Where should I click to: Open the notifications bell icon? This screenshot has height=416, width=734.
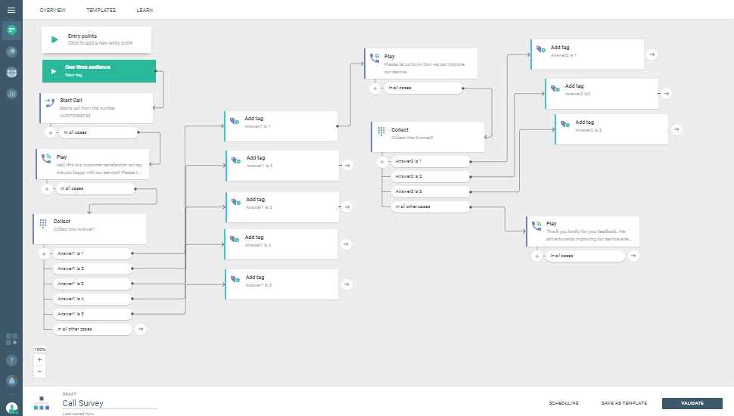(11, 380)
